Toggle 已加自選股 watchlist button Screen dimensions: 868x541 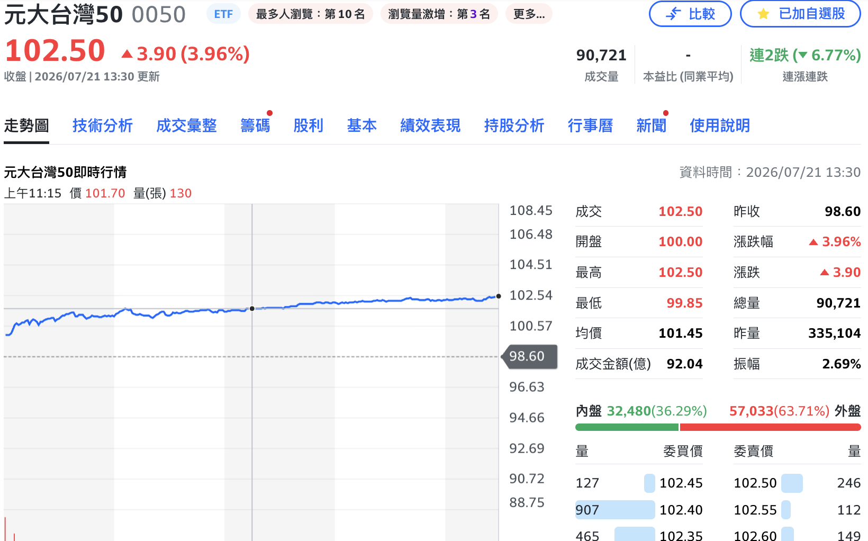coord(800,14)
